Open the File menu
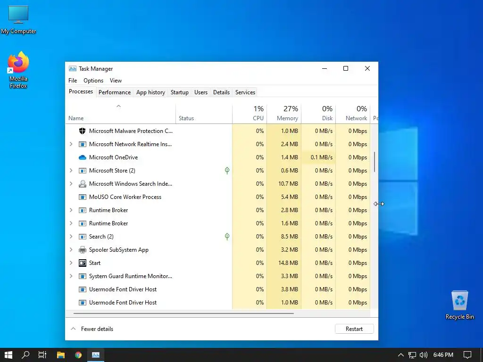 (73, 81)
